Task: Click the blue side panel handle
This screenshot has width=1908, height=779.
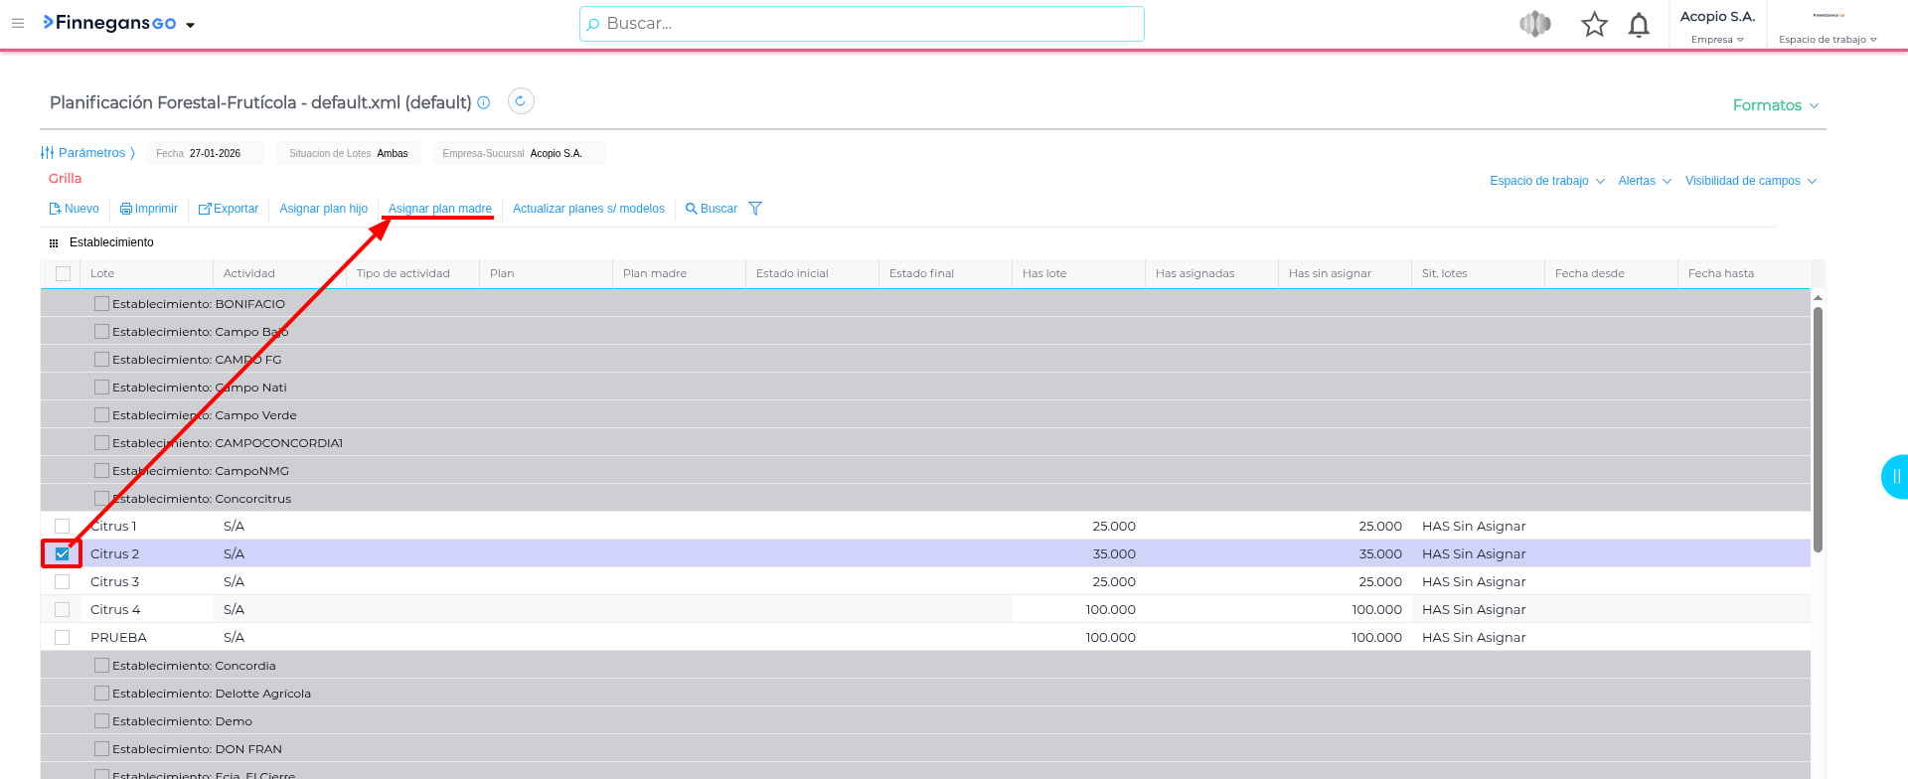Action: tap(1895, 477)
